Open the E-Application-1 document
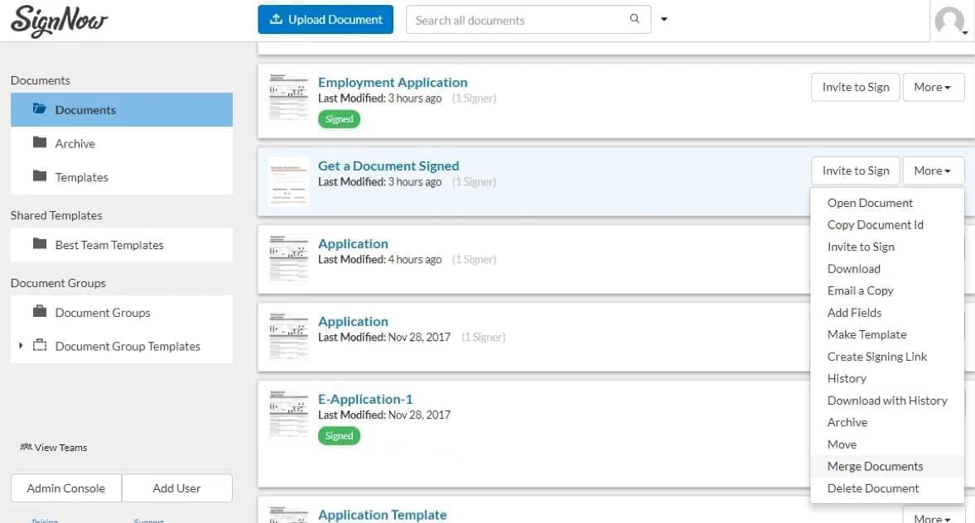The height and width of the screenshot is (523, 975). coord(365,398)
